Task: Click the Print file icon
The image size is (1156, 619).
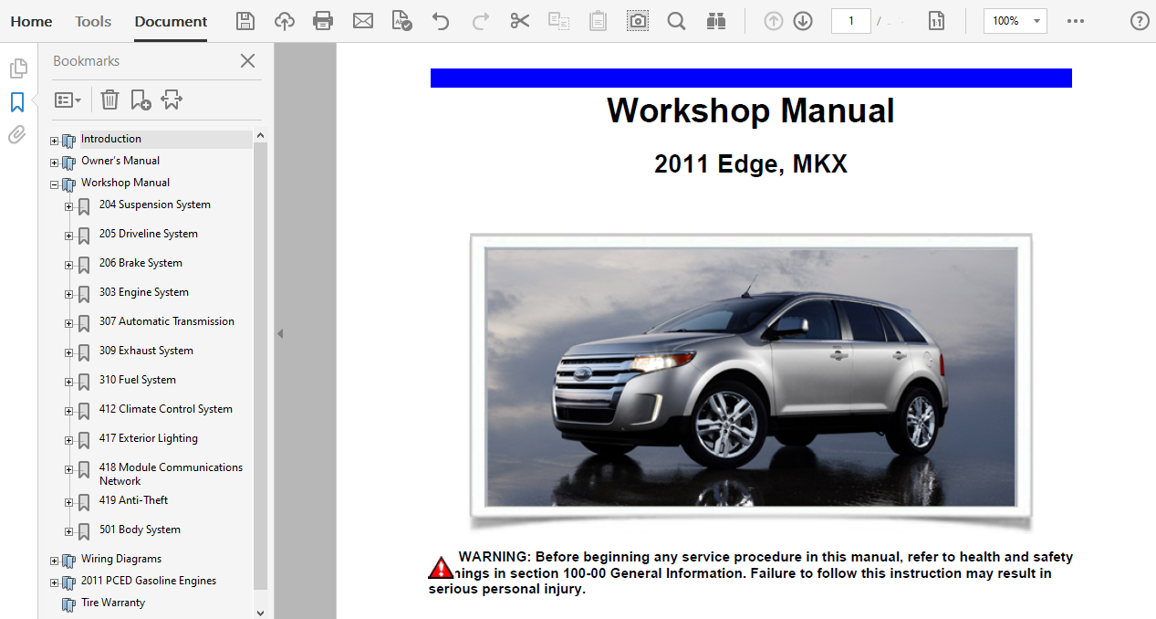Action: 323,21
